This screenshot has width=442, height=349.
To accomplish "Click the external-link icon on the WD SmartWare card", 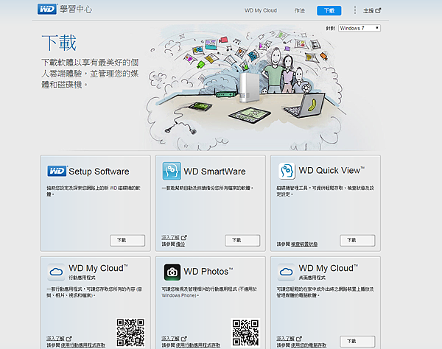I will (183, 238).
